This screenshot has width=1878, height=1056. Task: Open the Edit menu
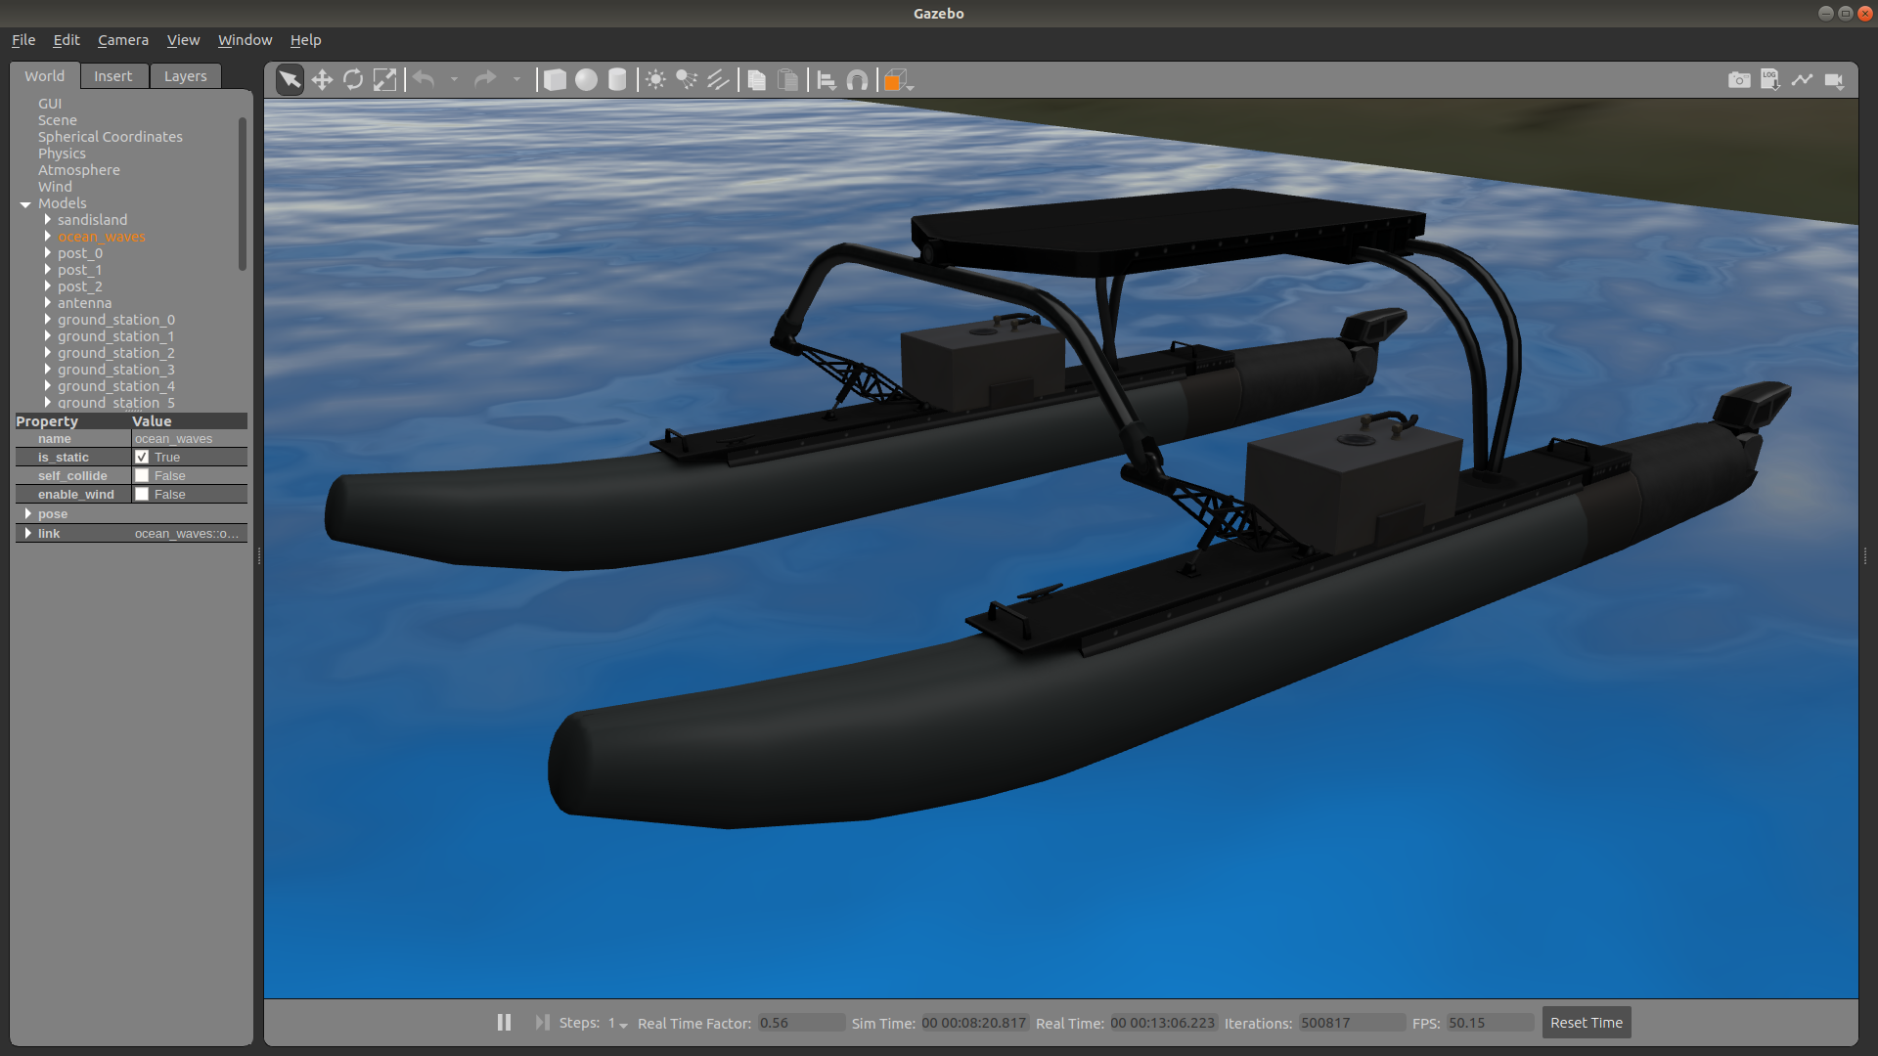point(67,40)
